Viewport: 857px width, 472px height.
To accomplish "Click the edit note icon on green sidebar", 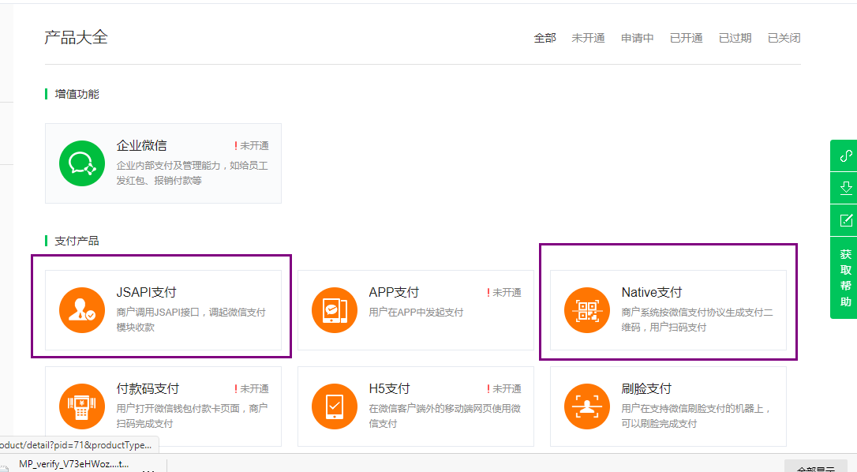I will click(845, 220).
